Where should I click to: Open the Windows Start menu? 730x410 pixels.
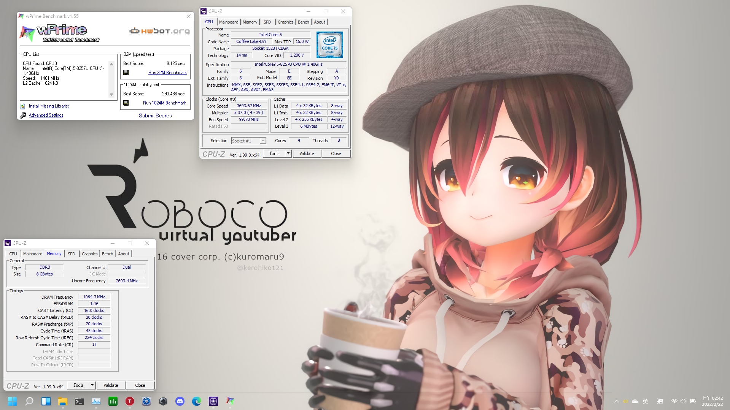point(12,401)
